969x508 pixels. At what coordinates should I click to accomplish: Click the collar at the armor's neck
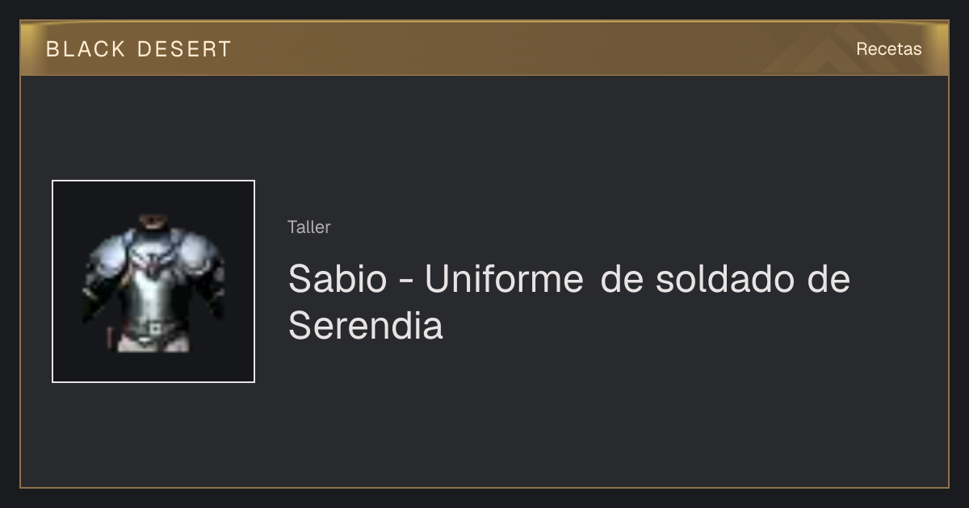point(153,224)
